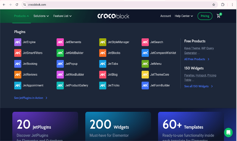
Task: Open the 60+ Templates card
Action: tap(191, 126)
